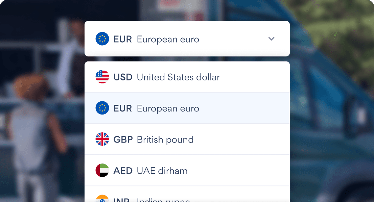Click the British Union Jack flag icon
The height and width of the screenshot is (202, 374).
click(x=102, y=139)
